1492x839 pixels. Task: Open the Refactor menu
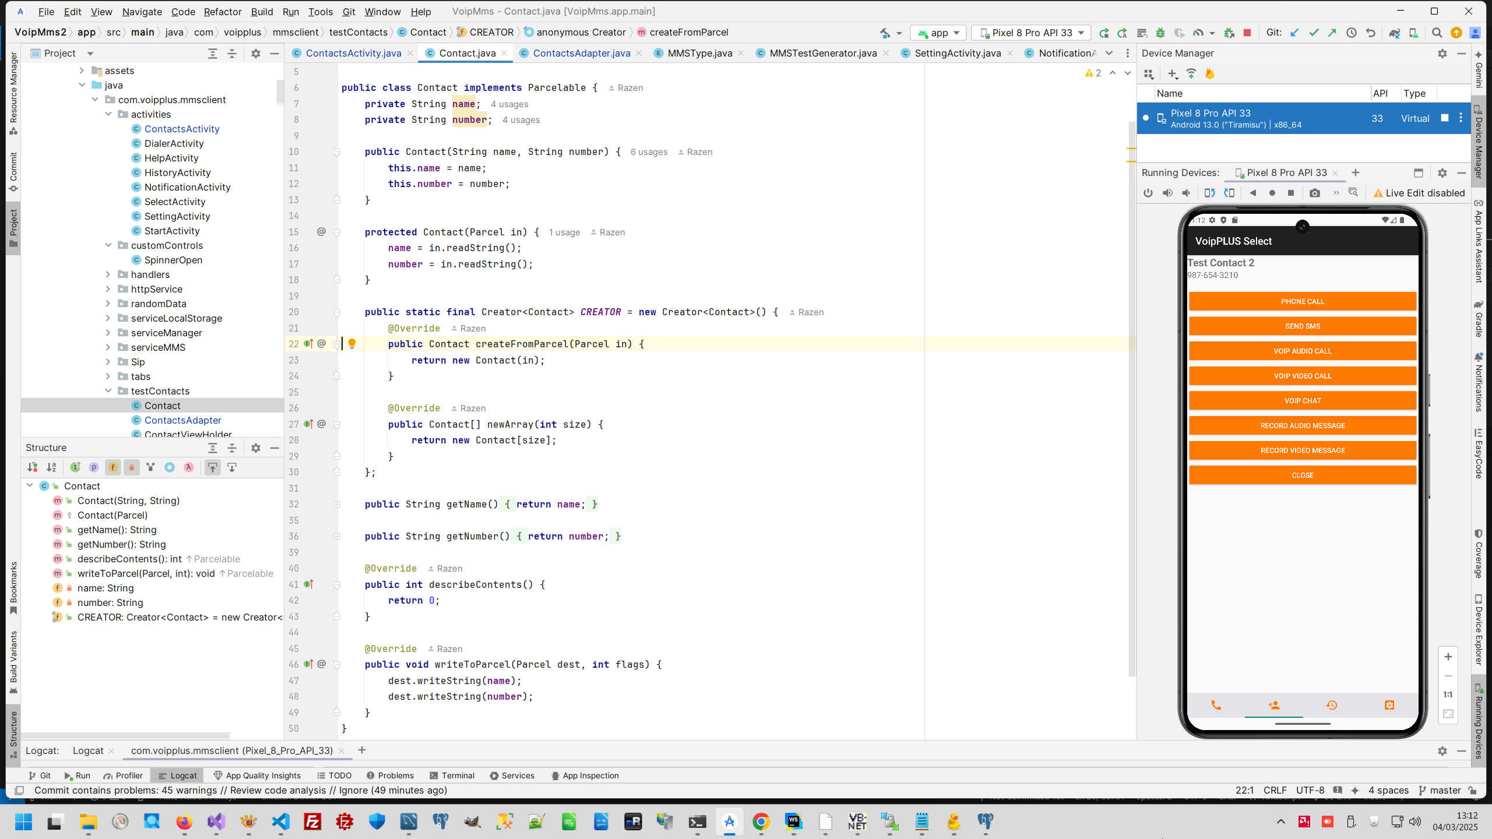tap(222, 12)
